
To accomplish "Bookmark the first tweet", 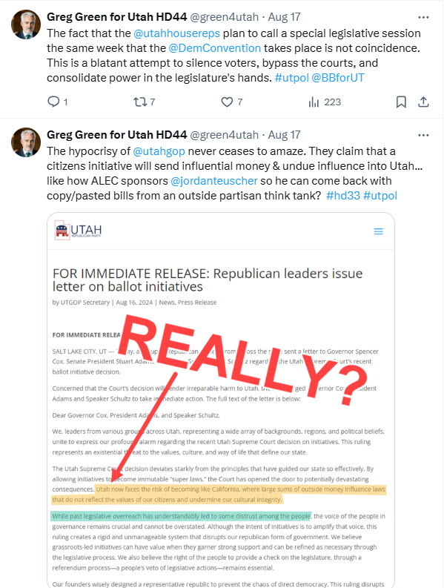I will pos(401,102).
